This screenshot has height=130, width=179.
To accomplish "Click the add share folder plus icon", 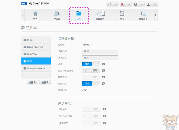I will click(45, 82).
